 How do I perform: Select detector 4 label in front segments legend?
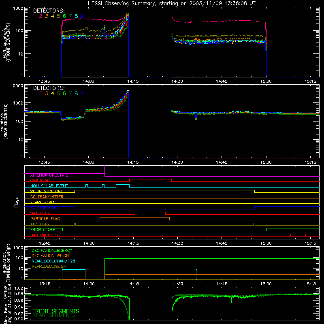click(53, 16)
